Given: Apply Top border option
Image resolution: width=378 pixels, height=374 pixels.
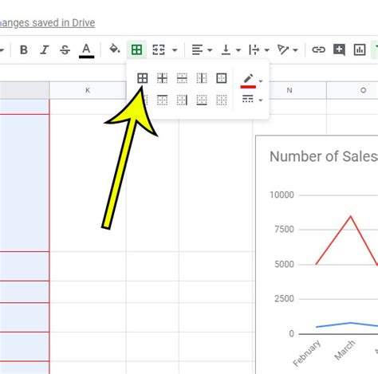Looking at the screenshot, I should click(x=162, y=100).
